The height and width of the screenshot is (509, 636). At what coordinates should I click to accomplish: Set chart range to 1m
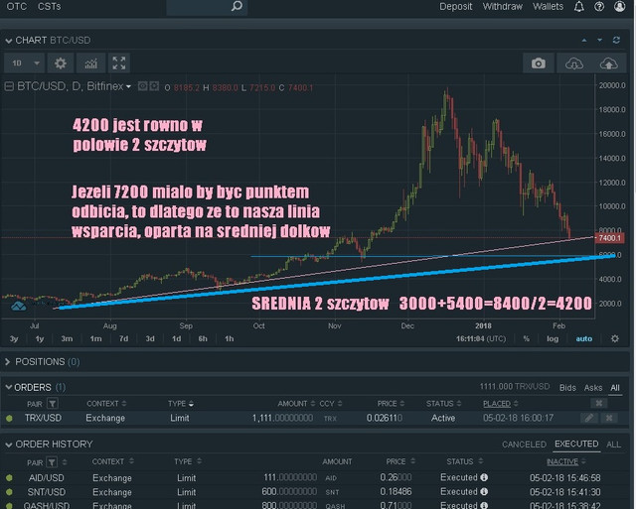click(x=95, y=338)
